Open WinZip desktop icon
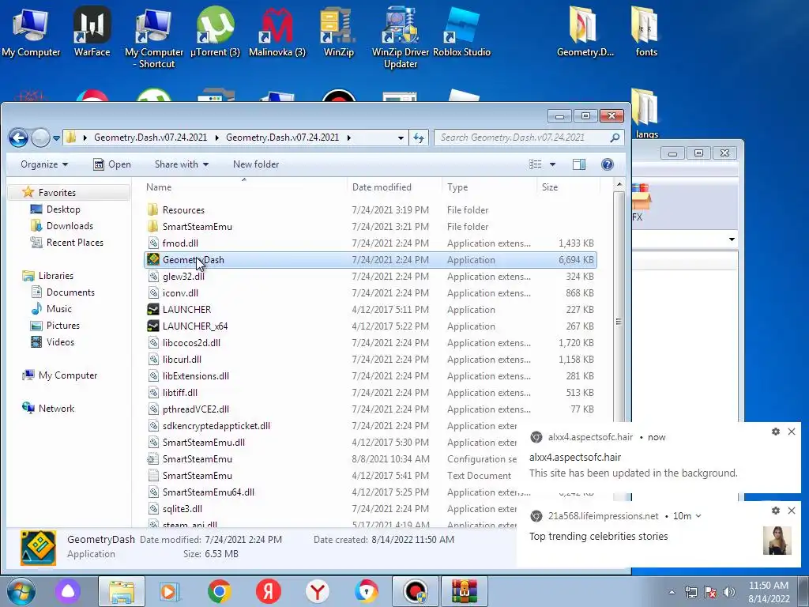Image resolution: width=809 pixels, height=607 pixels. (338, 31)
